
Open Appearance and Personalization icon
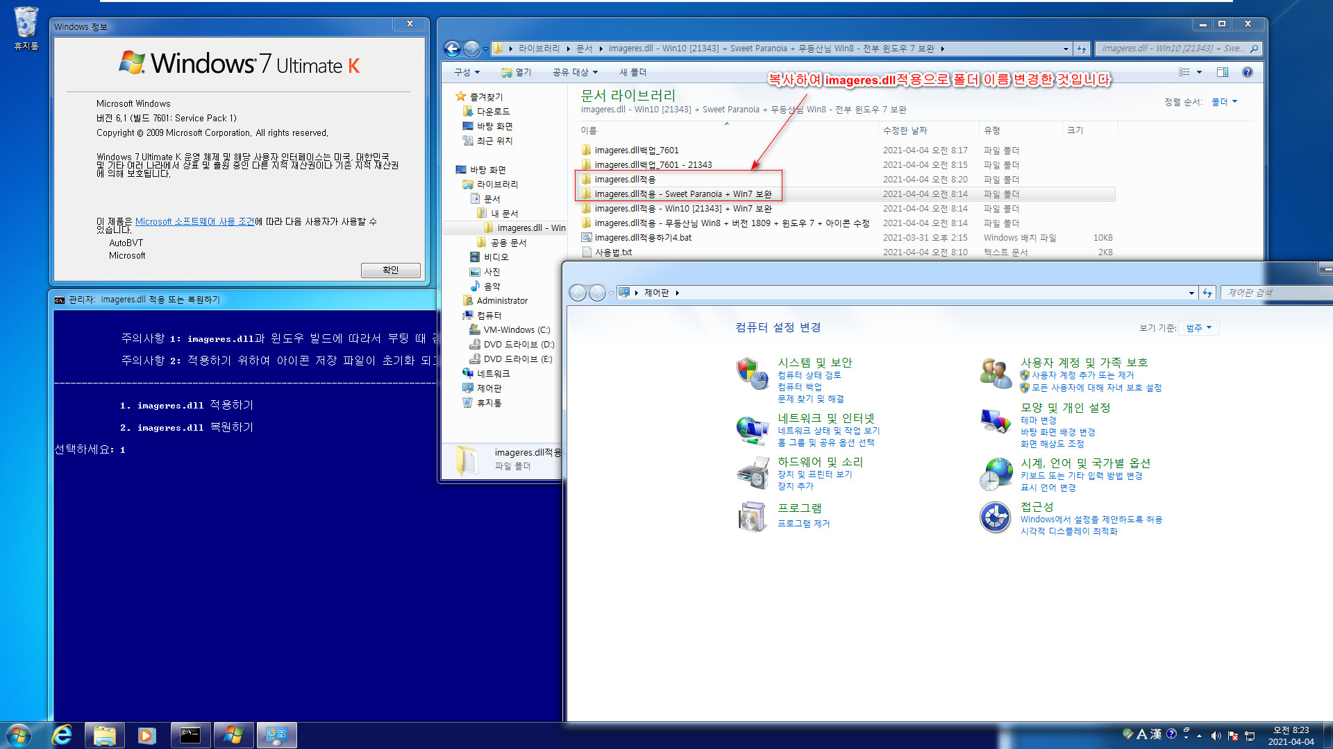point(996,420)
